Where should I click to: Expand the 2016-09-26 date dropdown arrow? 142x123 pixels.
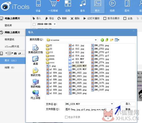coord(55,24)
